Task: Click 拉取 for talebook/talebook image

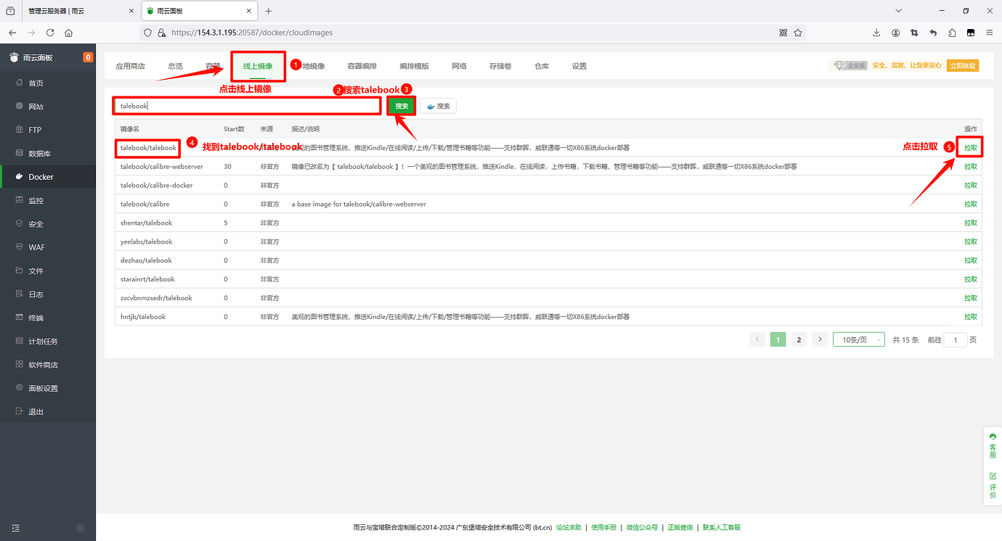Action: pos(970,148)
